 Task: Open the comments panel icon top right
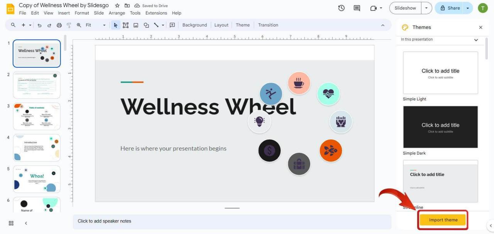click(x=357, y=8)
